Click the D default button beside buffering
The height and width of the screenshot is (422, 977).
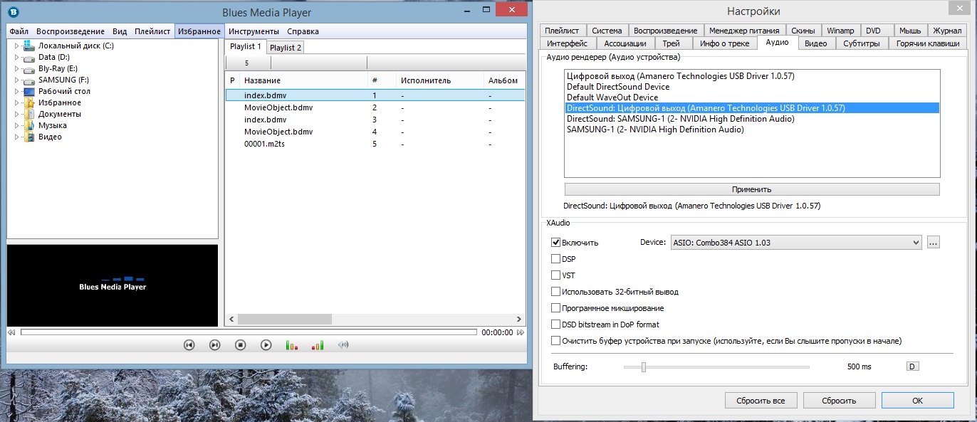point(912,366)
